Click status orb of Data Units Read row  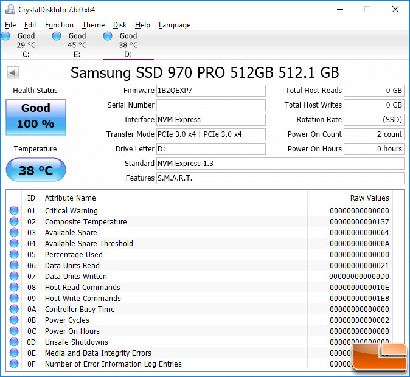pos(14,265)
